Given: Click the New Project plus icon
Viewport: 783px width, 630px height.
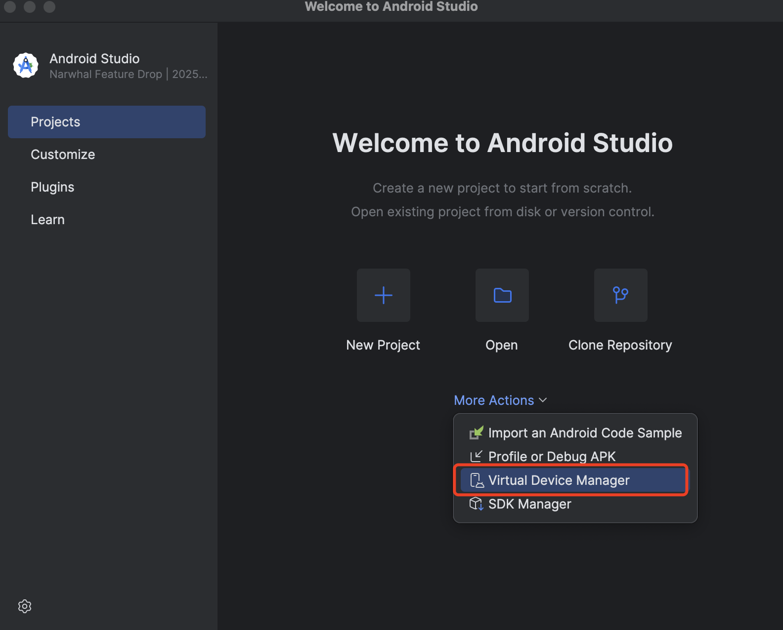Looking at the screenshot, I should pos(384,295).
